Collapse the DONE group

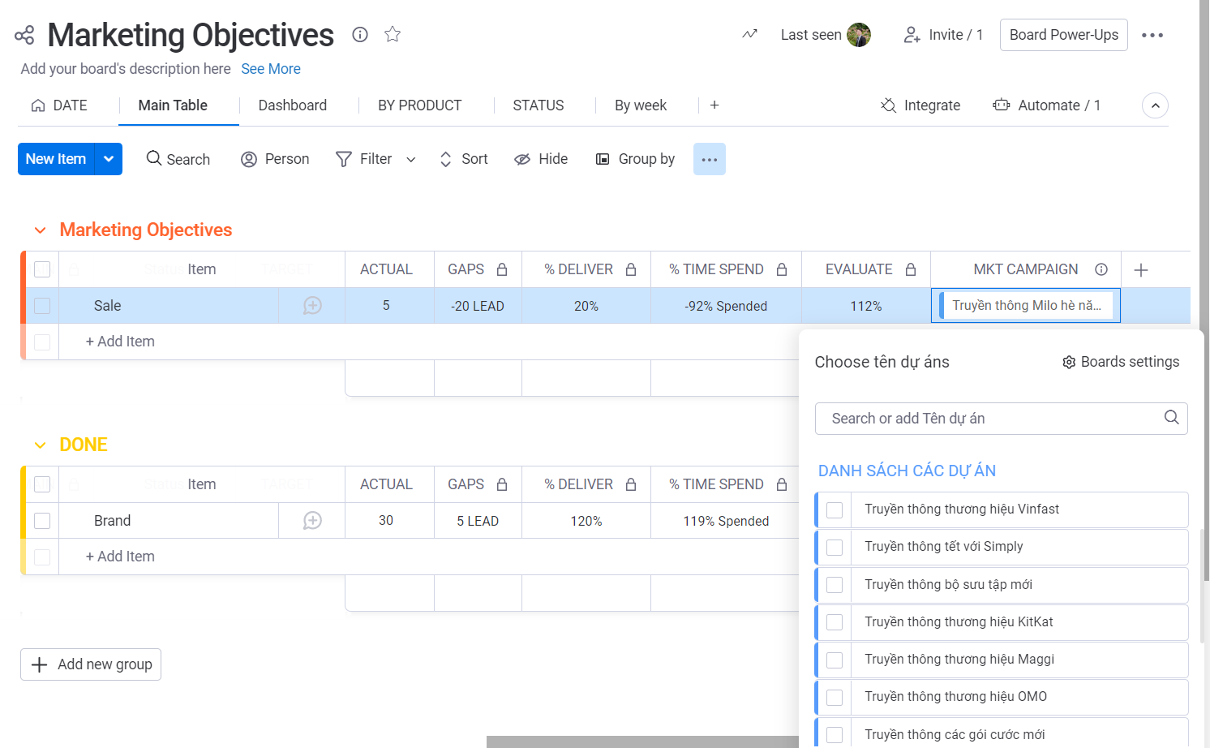41,445
